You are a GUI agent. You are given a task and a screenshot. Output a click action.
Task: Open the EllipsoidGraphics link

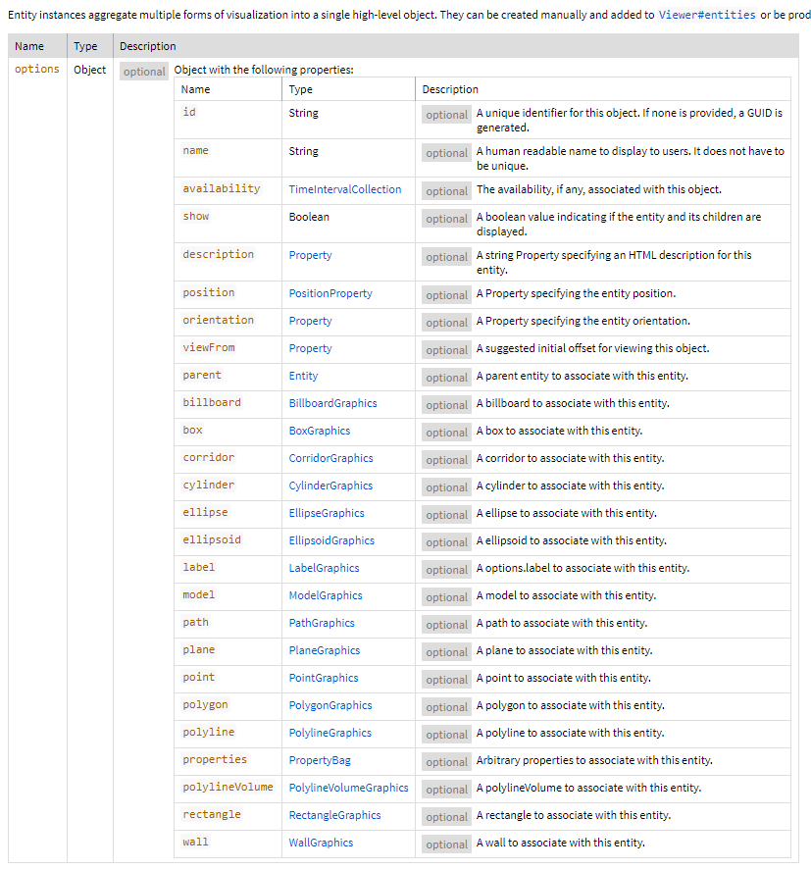(331, 540)
